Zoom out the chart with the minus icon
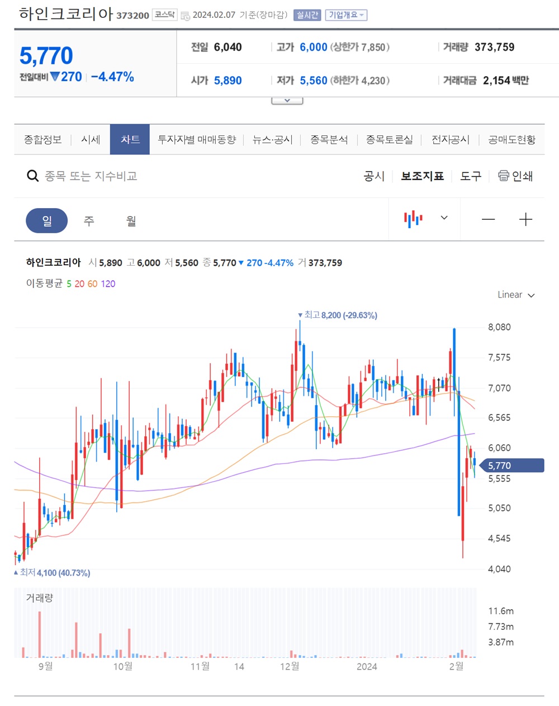Viewport: 559px width, 706px height. (488, 219)
